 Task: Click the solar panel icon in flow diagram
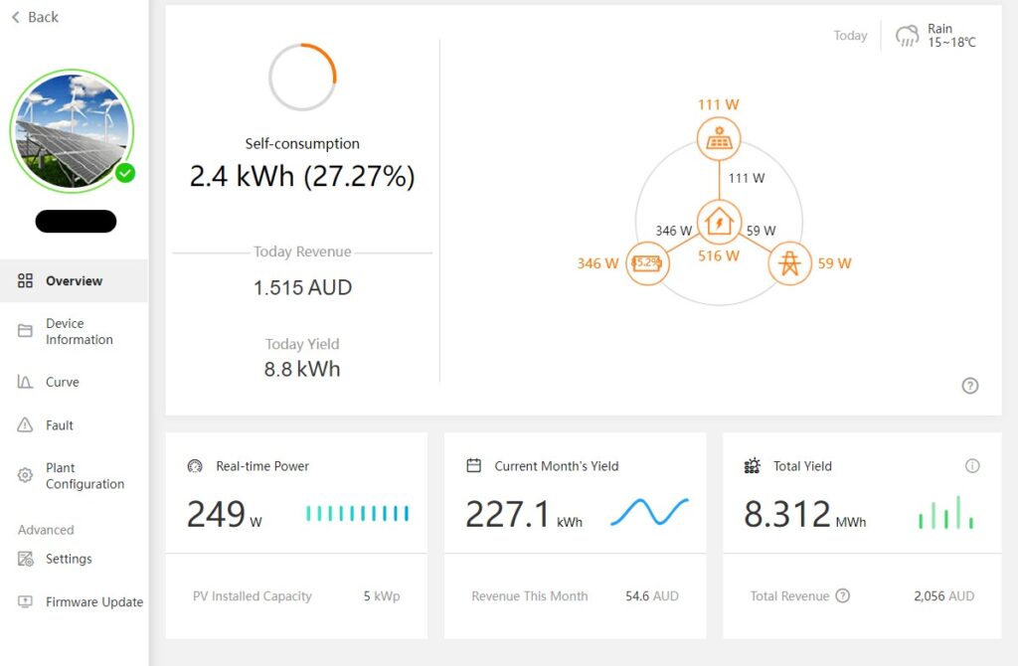click(x=718, y=140)
